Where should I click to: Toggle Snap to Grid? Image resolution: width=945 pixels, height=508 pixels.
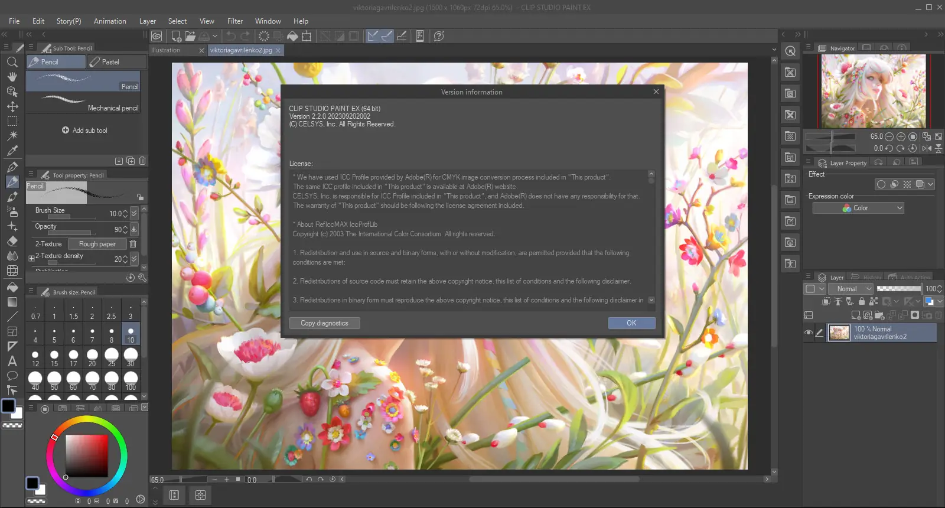[402, 36]
